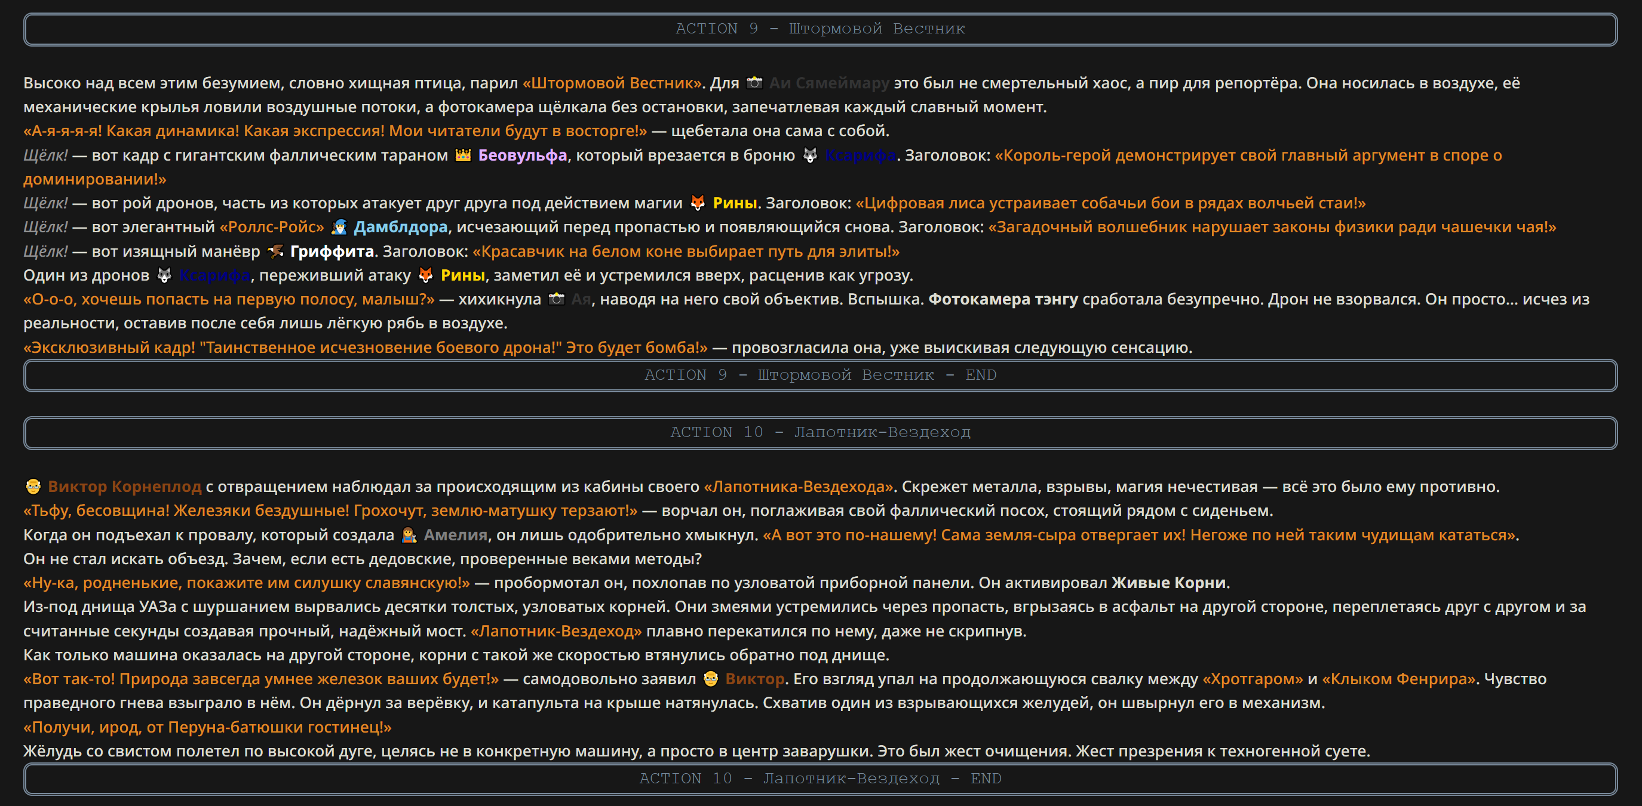Click the orange text '«Клыком Фенрира»'
Viewport: 1642px width, 806px height.
click(x=1398, y=679)
